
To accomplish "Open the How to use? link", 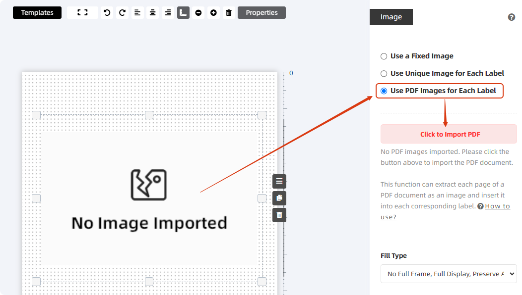I will [x=497, y=206].
